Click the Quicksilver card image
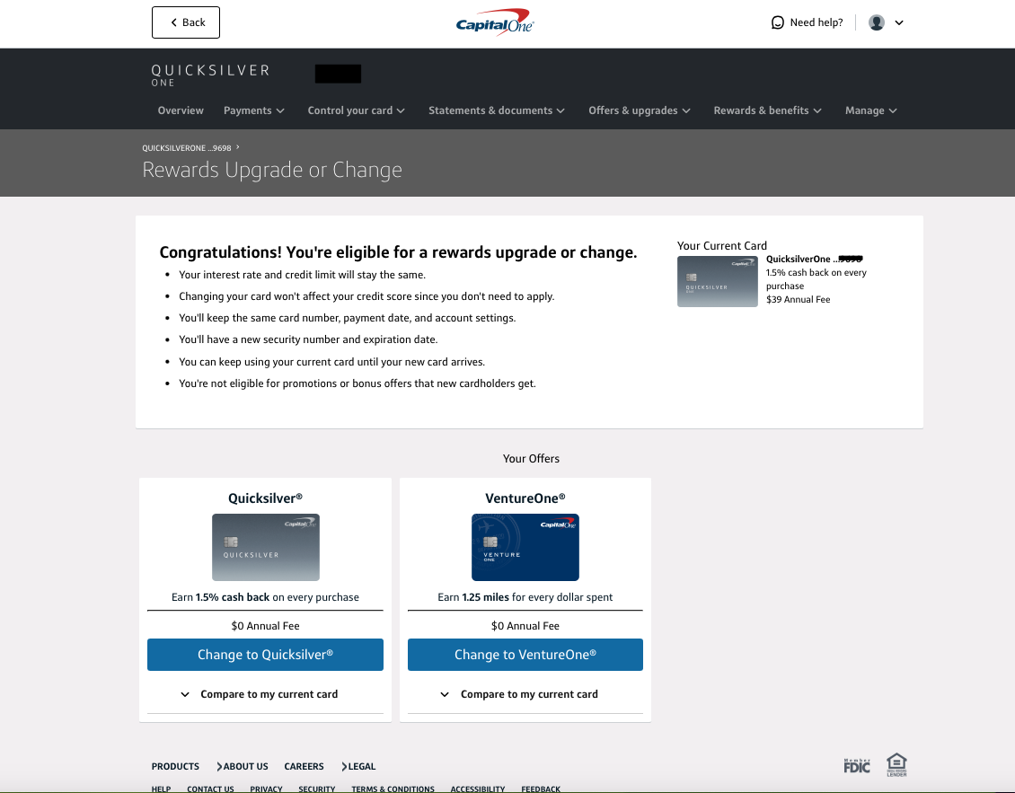Image resolution: width=1015 pixels, height=793 pixels. click(x=265, y=546)
